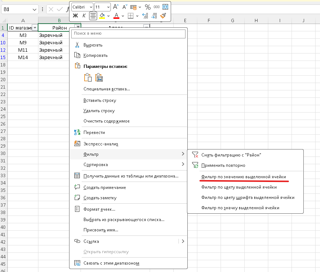
Task: Apply percent style with the % icon
Action: pos(147,7)
